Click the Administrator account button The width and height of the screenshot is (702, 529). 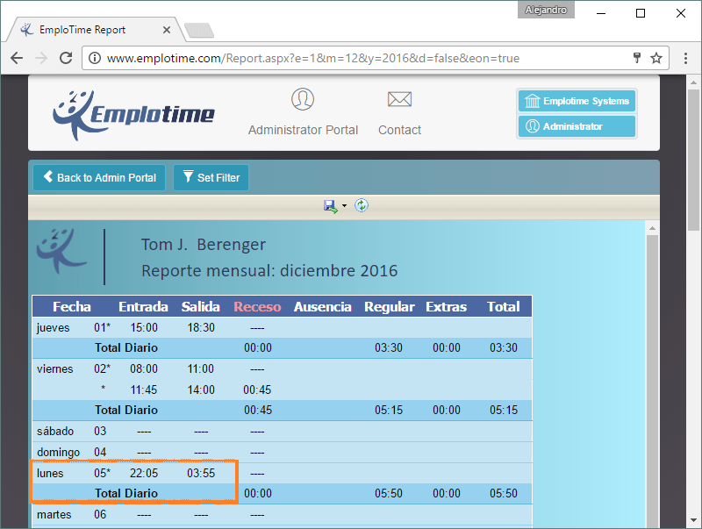pos(577,126)
